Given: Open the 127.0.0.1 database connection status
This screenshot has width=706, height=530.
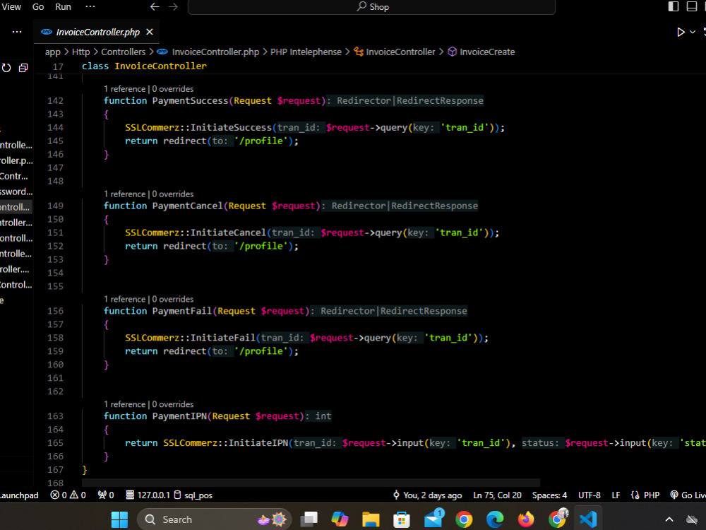Looking at the screenshot, I should [148, 495].
